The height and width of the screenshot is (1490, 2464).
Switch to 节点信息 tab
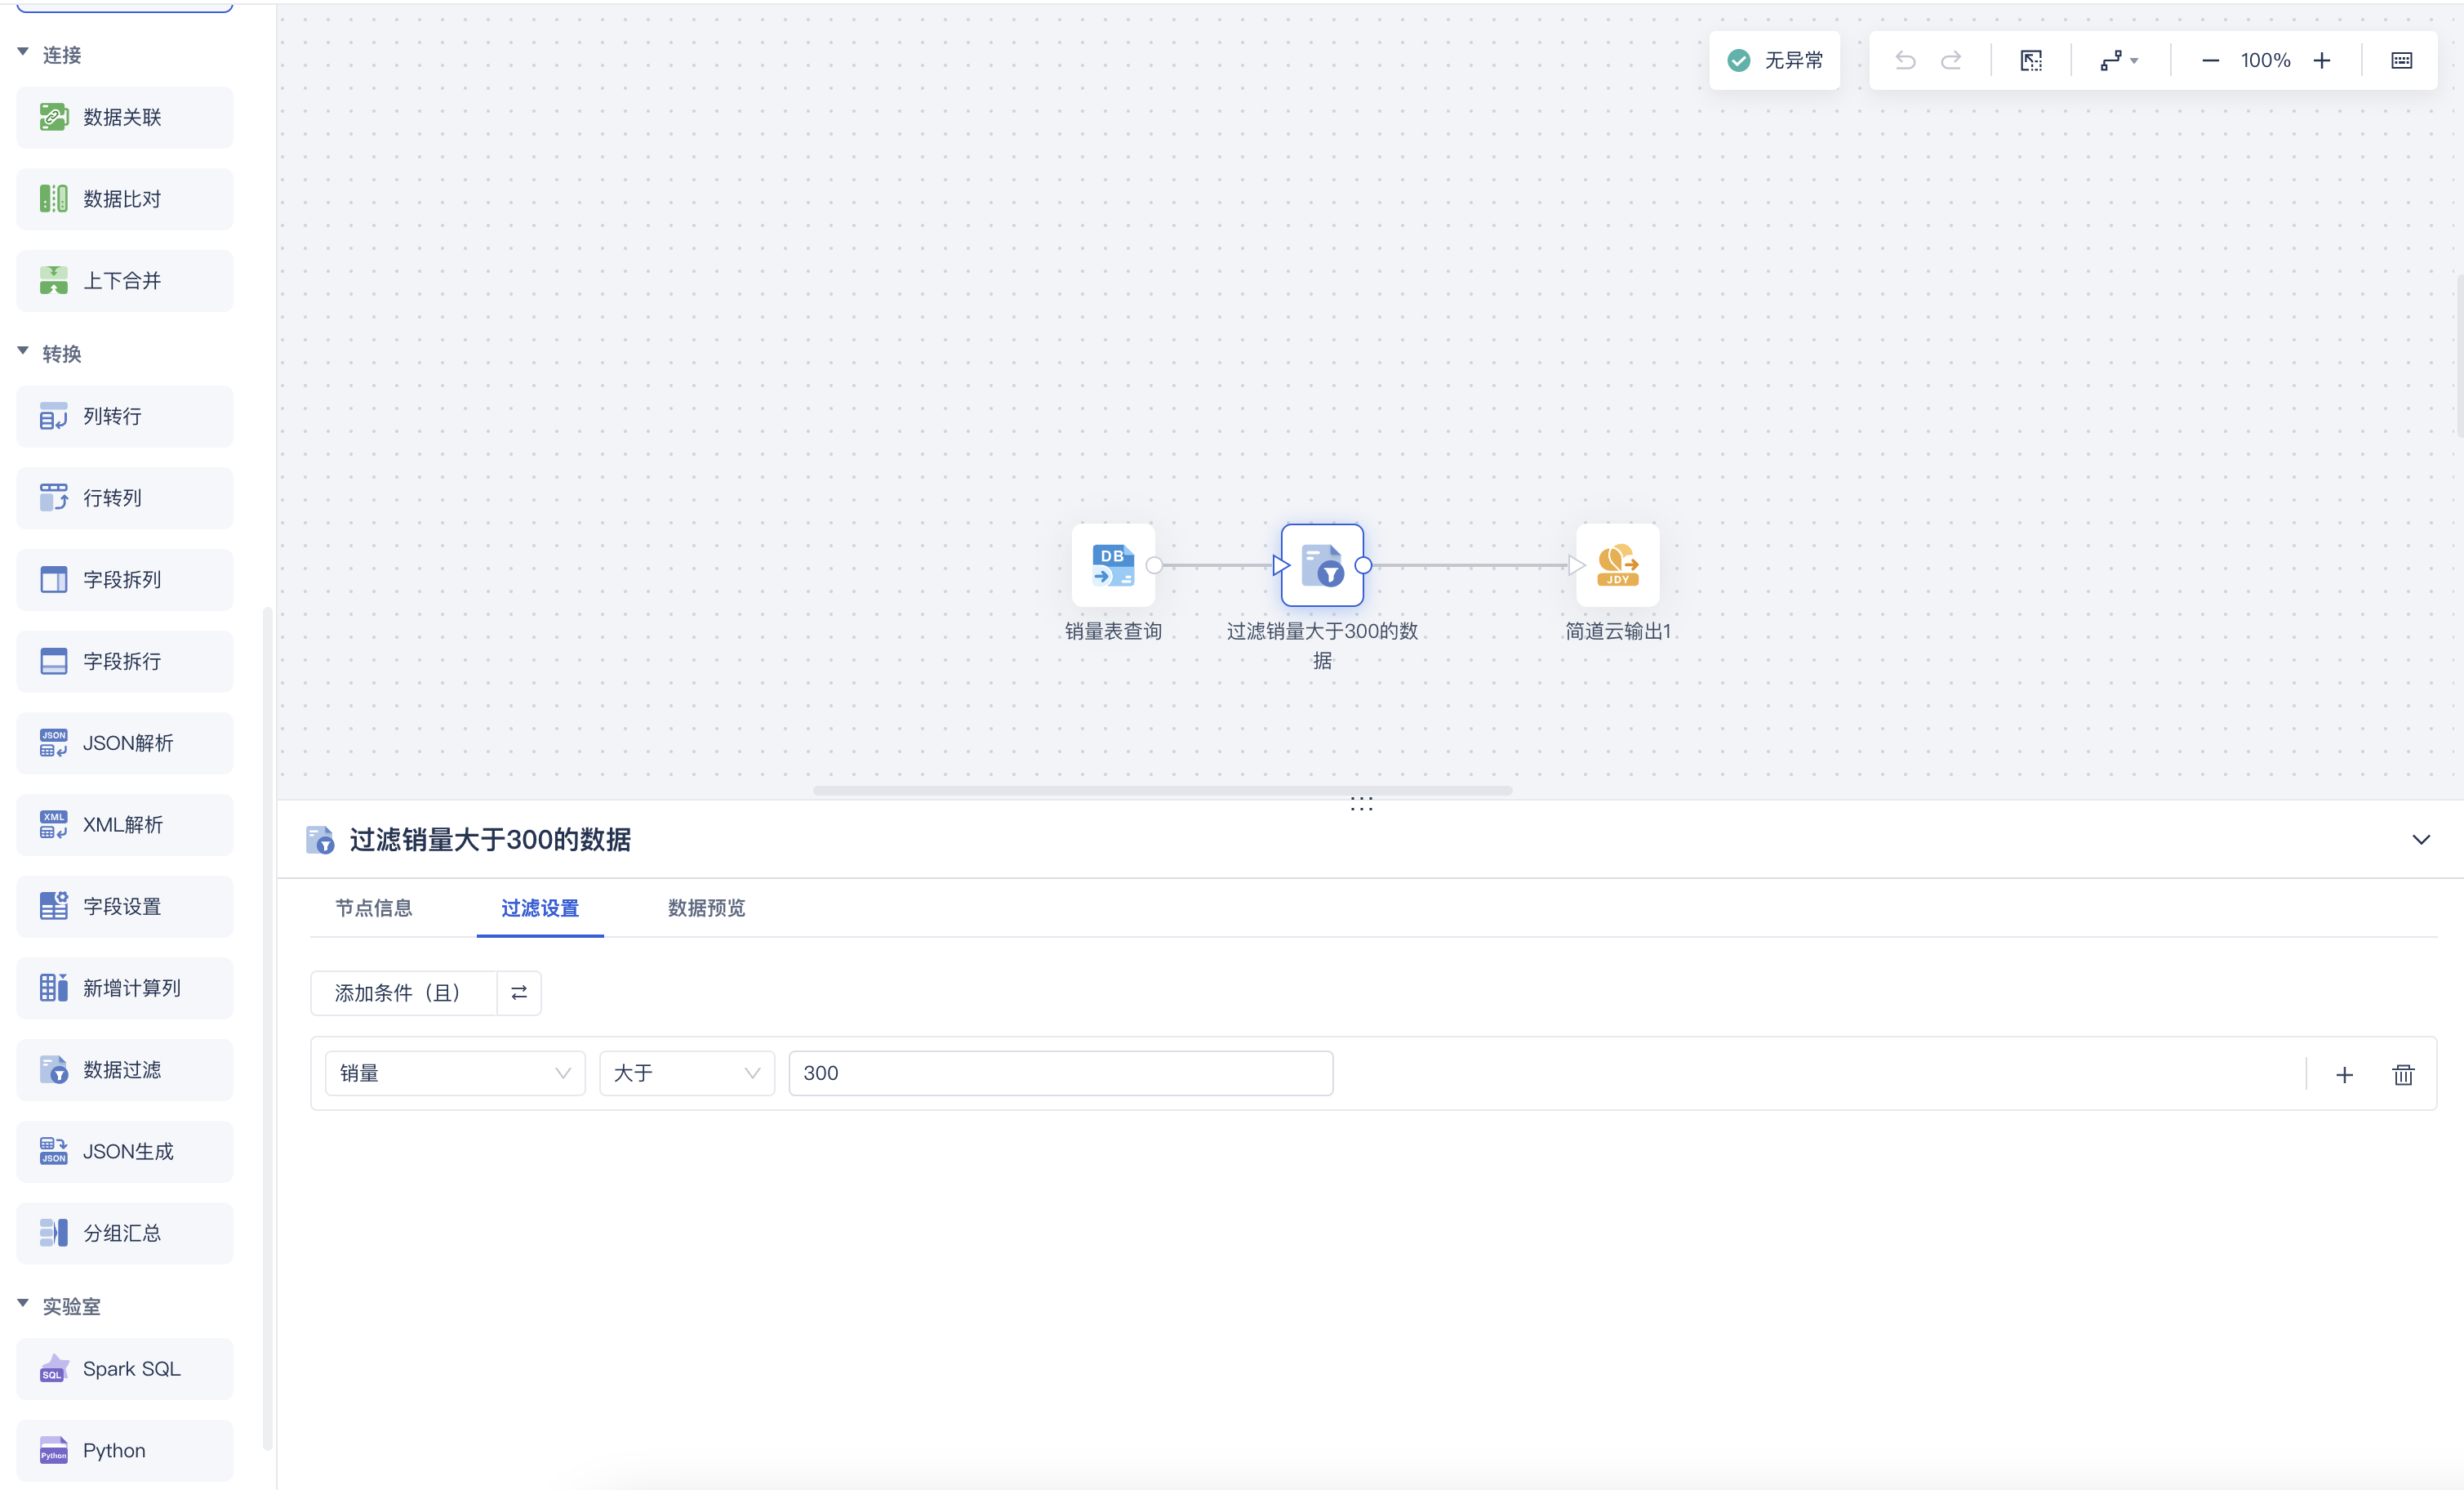click(x=373, y=908)
